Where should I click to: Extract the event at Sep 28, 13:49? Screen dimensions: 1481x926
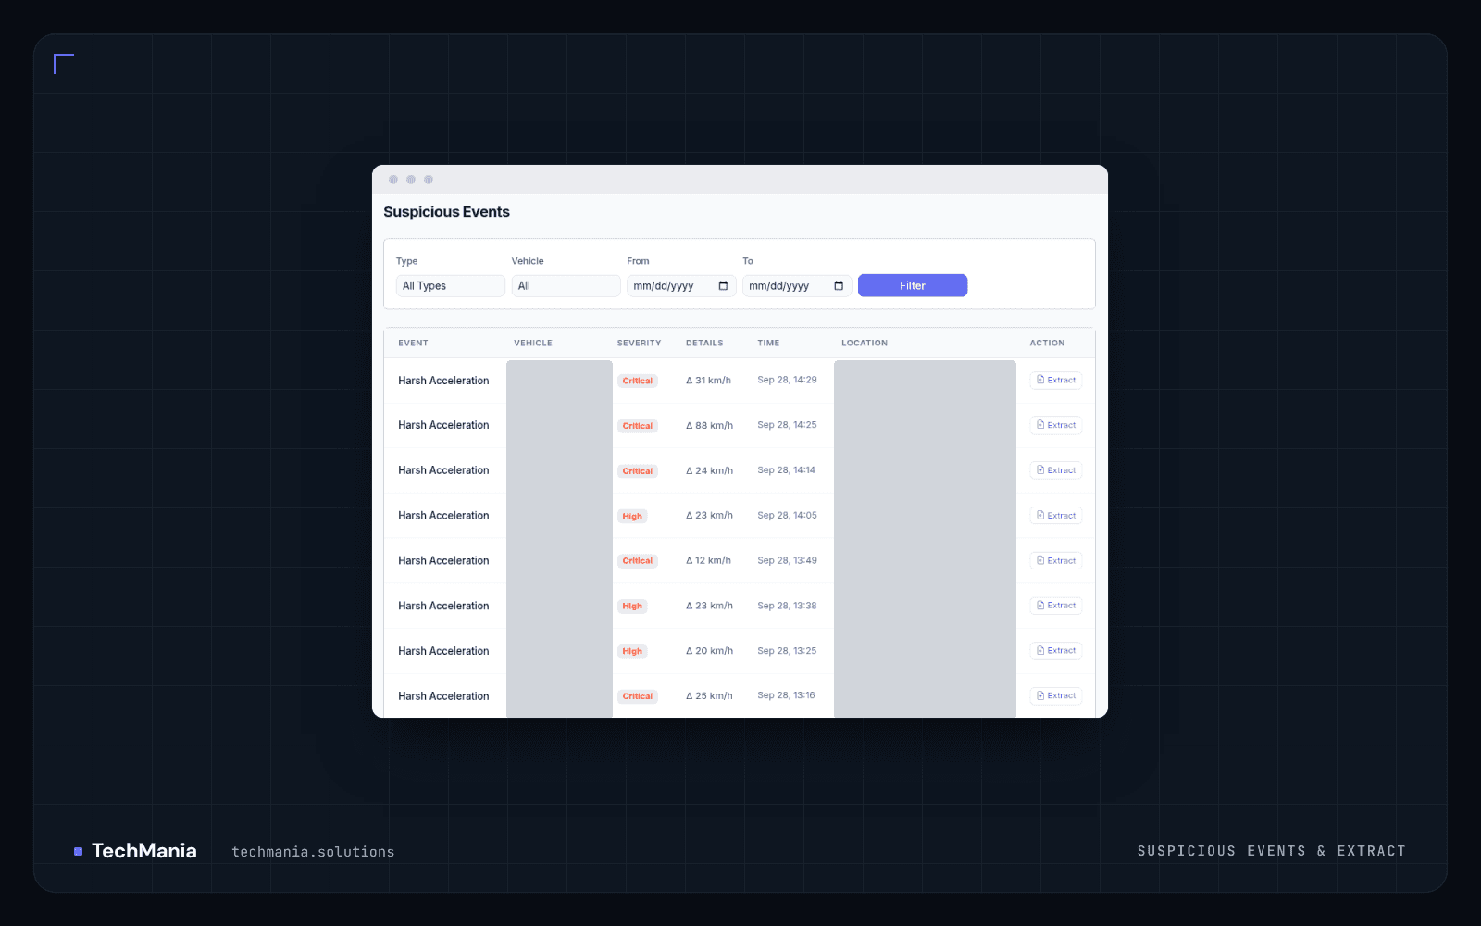pyautogui.click(x=1056, y=560)
